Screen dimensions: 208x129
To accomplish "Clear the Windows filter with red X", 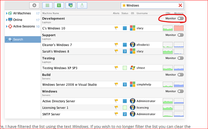I will coord(180,5).
